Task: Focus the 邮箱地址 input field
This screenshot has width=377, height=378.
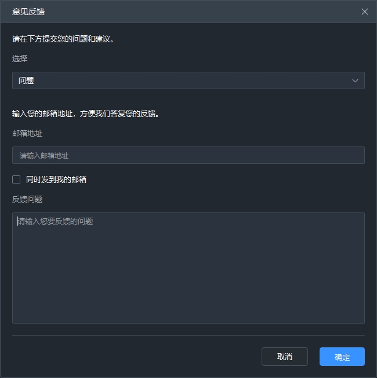Action: [188, 155]
